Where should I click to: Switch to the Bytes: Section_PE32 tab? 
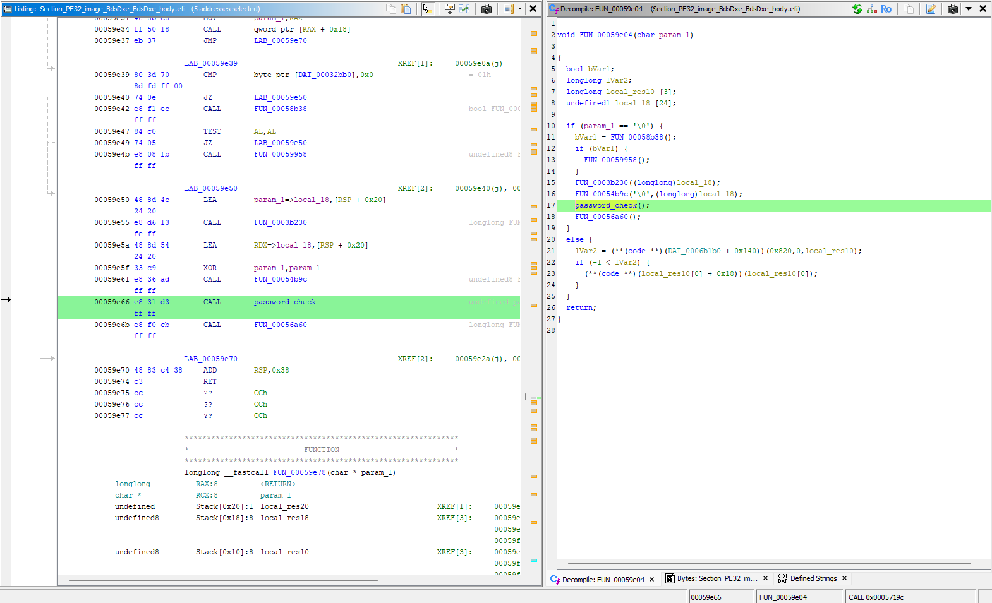click(717, 578)
